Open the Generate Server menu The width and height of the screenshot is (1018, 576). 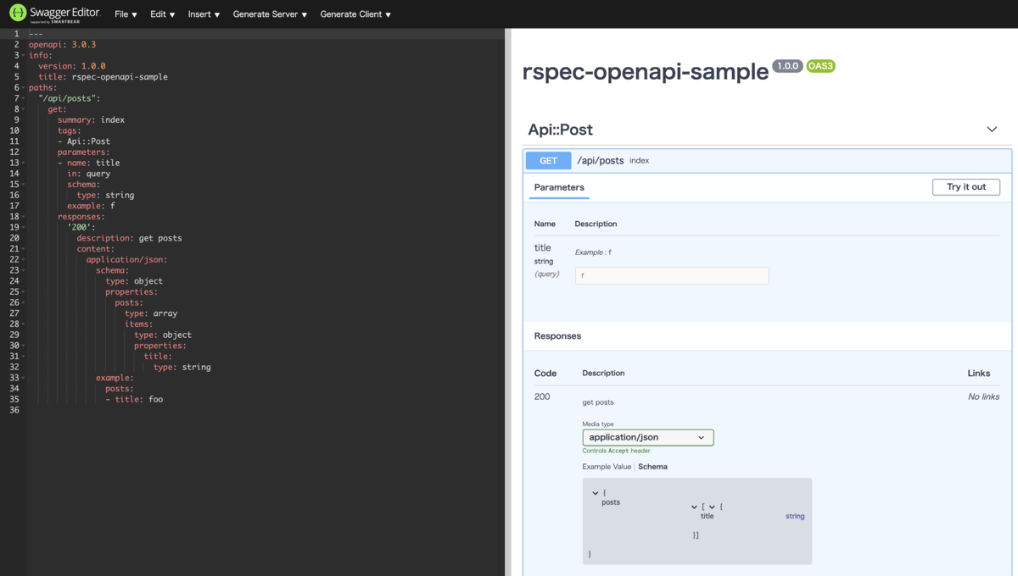pyautogui.click(x=270, y=14)
